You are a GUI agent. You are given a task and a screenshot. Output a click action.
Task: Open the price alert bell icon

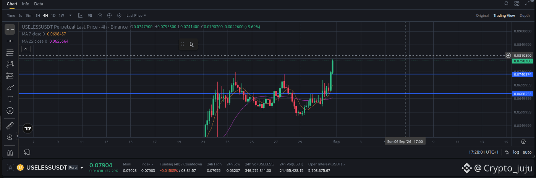tap(507, 3)
